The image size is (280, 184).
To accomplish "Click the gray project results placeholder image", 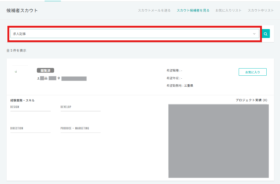I will click(218, 141).
